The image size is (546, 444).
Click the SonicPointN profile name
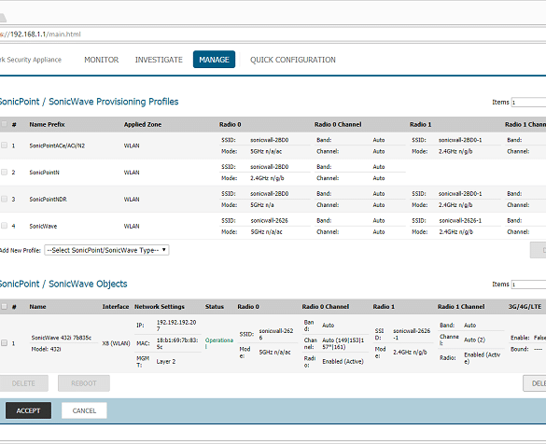pos(44,173)
